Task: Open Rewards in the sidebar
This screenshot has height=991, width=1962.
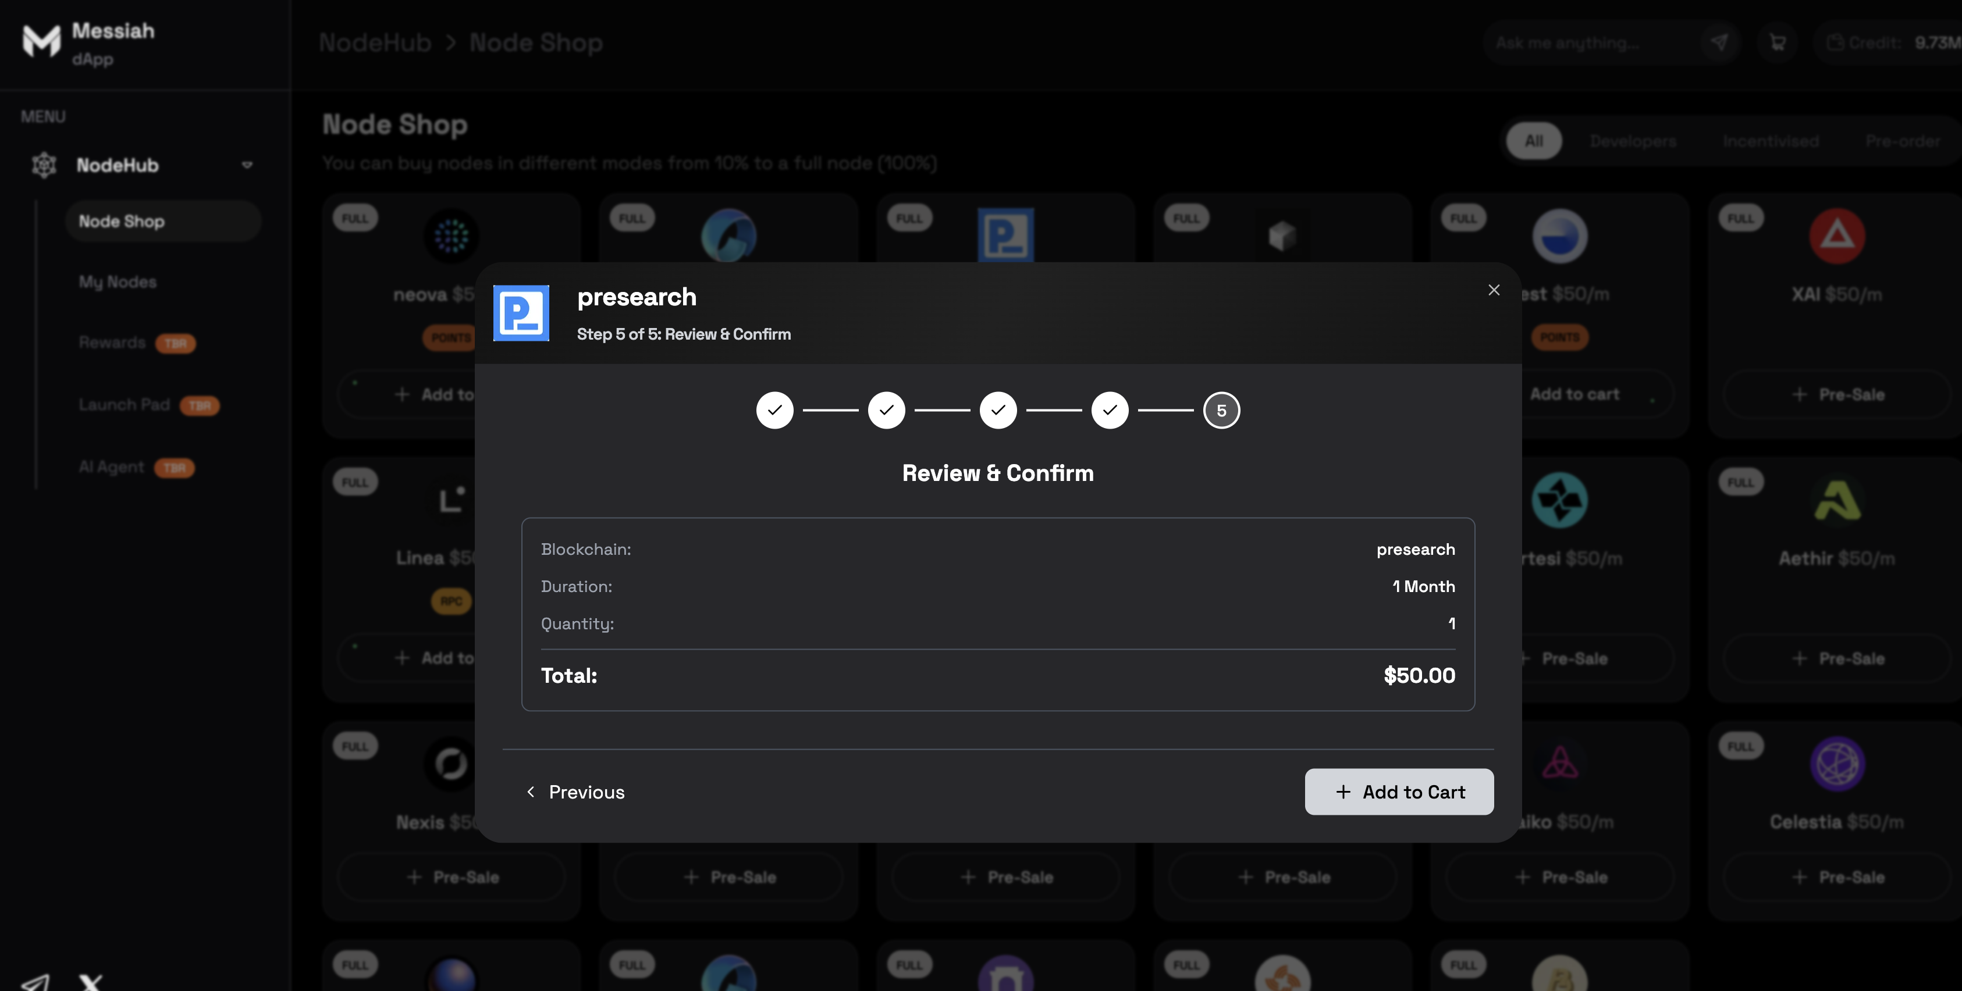Action: click(112, 343)
